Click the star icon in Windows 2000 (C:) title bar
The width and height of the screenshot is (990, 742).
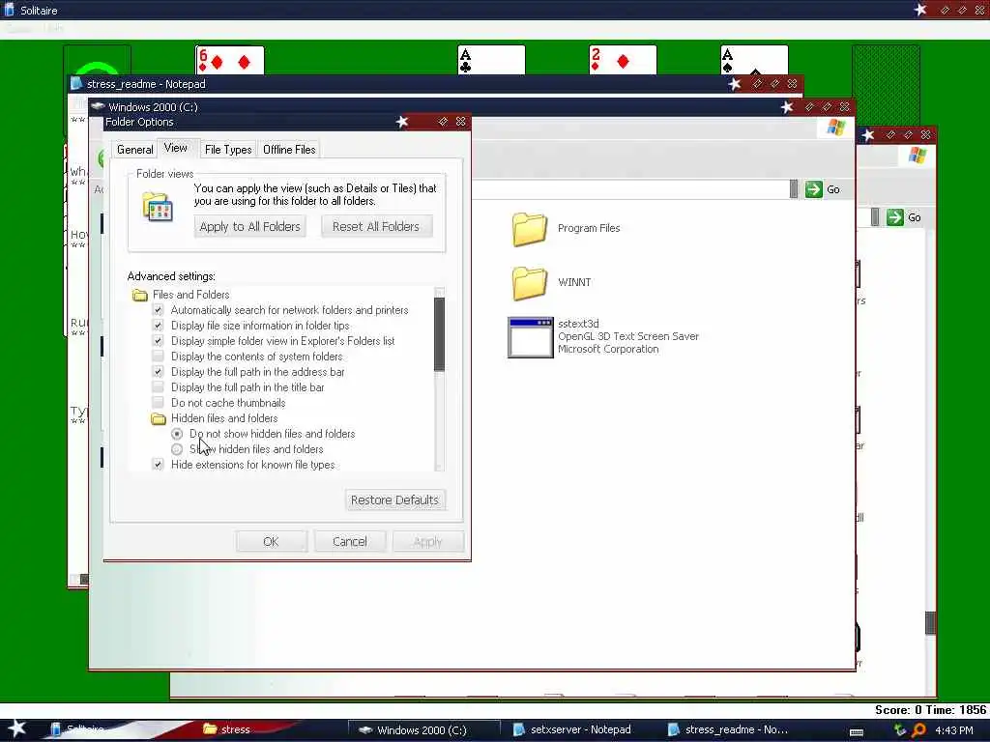point(787,107)
